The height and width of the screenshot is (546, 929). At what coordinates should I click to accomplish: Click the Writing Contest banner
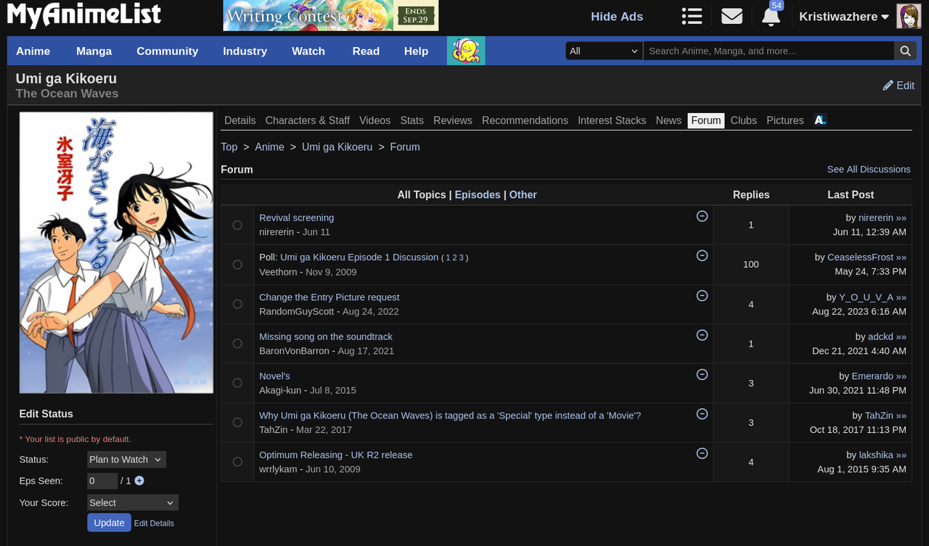click(331, 15)
